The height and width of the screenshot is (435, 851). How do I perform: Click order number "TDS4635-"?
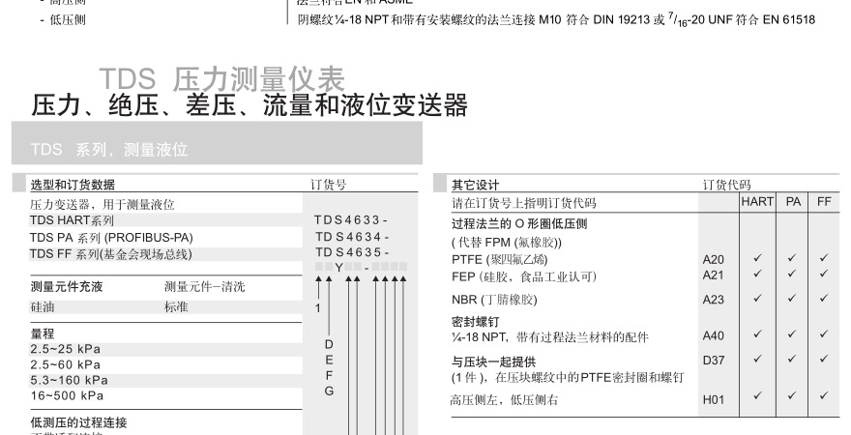[x=352, y=252]
